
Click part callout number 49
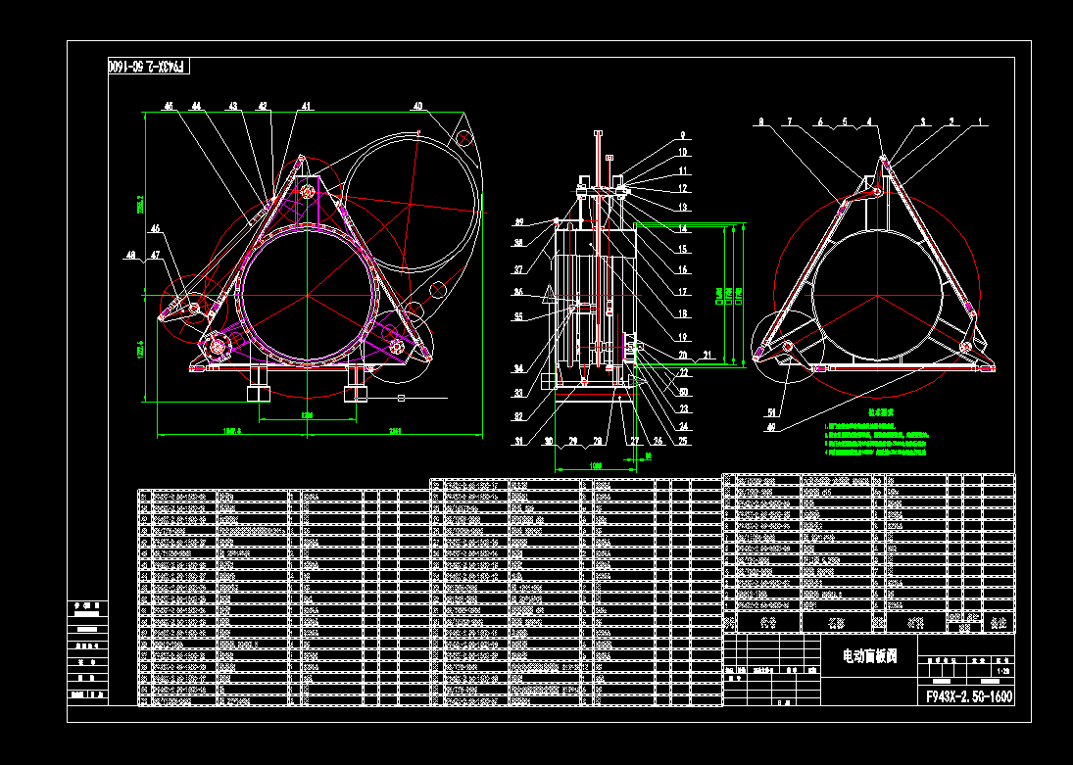(x=771, y=428)
